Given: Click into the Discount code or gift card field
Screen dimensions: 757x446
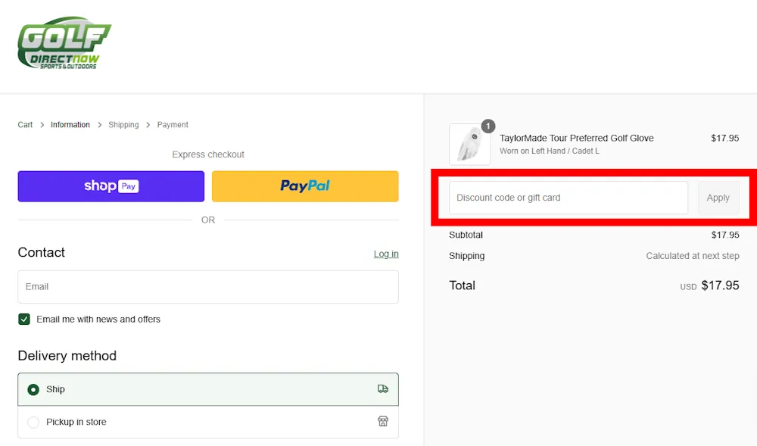Looking at the screenshot, I should coord(569,198).
